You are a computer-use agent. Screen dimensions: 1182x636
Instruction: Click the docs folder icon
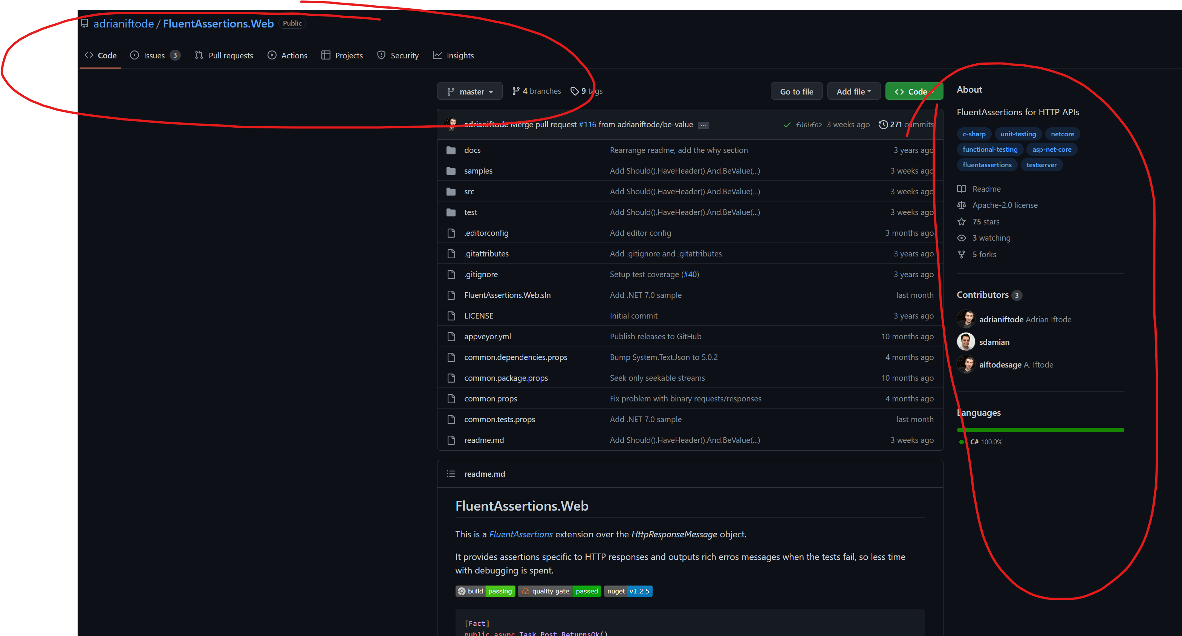tap(451, 150)
